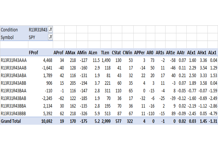Select AMin value -326

[x=84, y=114]
